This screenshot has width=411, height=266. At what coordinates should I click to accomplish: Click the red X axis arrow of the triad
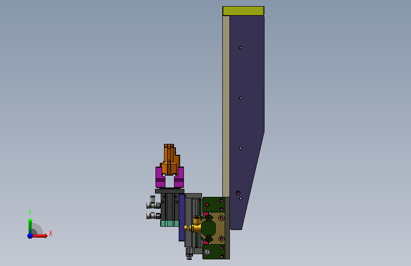pyautogui.click(x=40, y=236)
